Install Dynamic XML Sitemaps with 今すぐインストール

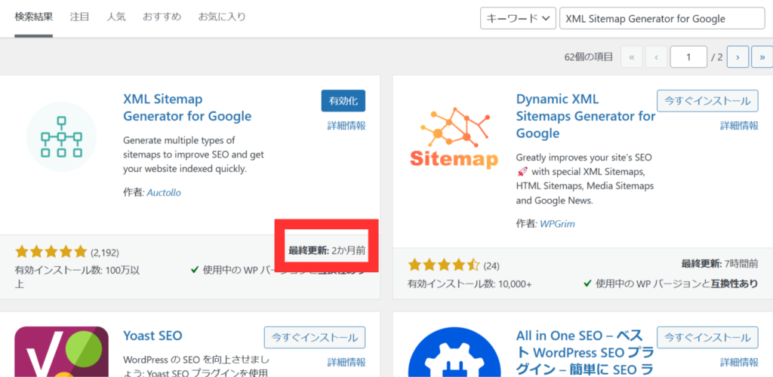click(707, 101)
